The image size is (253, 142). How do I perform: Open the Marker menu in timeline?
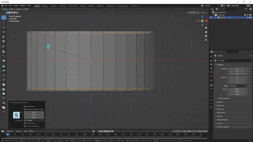point(32,131)
